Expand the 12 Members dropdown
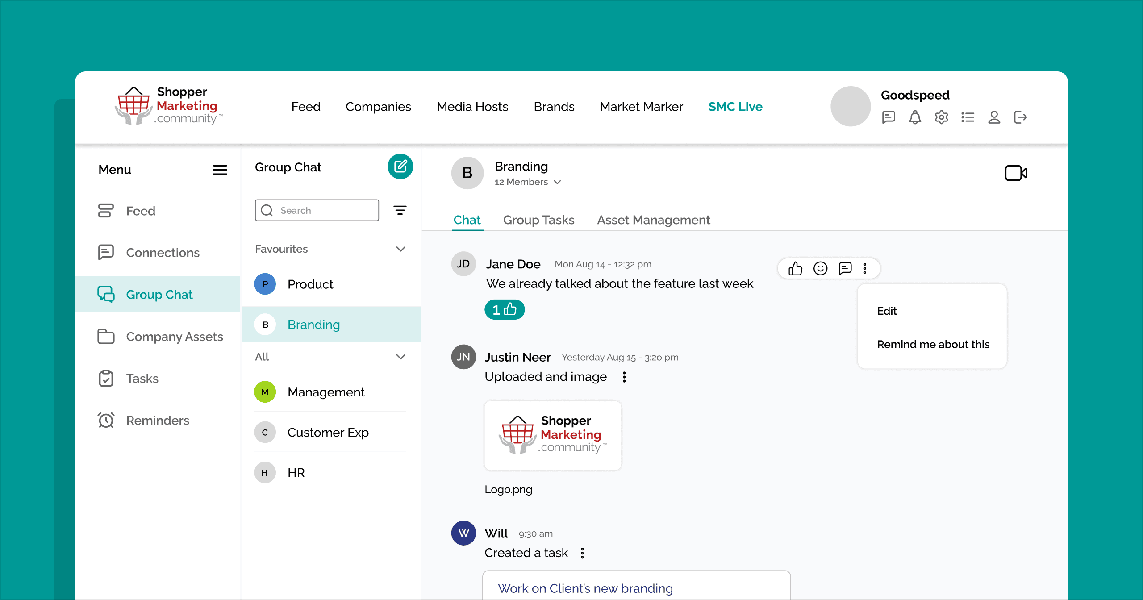Viewport: 1143px width, 600px height. [x=528, y=182]
